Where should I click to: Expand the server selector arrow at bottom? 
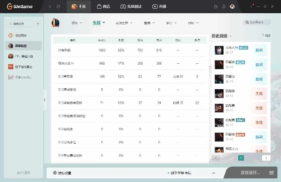213,173
